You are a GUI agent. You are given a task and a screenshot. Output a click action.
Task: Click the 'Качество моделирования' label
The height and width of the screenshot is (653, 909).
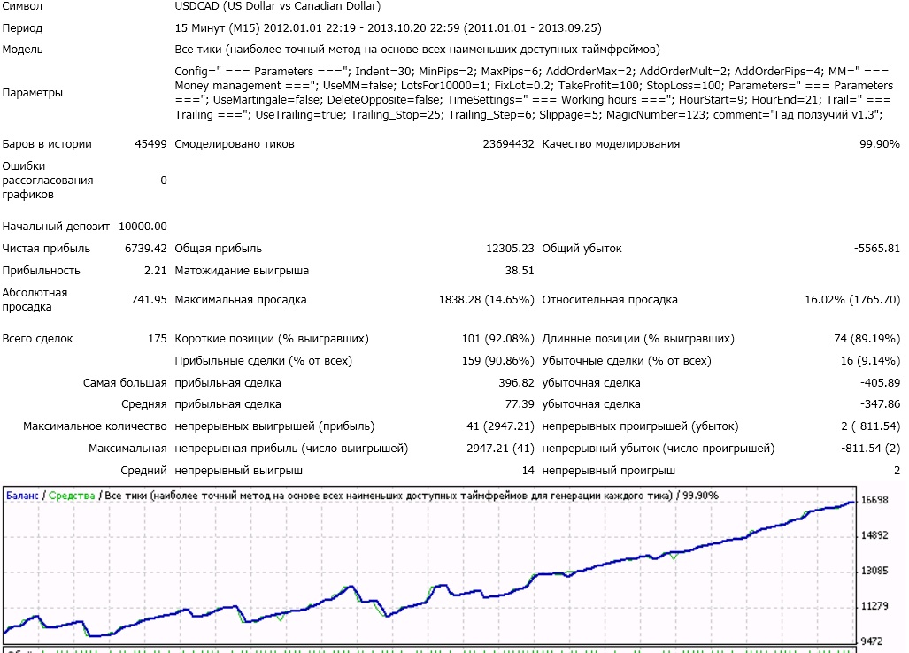[x=611, y=143]
